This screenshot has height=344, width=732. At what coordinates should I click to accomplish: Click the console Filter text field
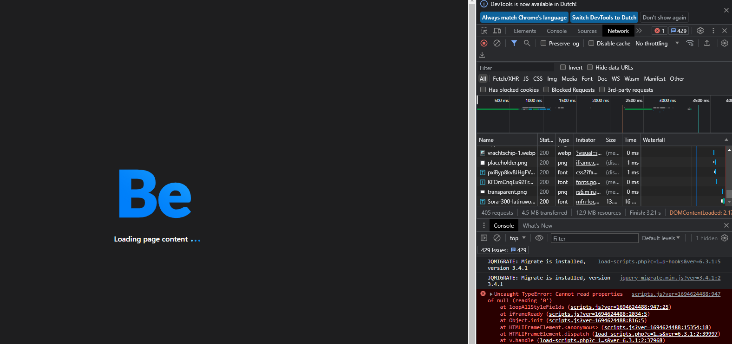click(595, 238)
